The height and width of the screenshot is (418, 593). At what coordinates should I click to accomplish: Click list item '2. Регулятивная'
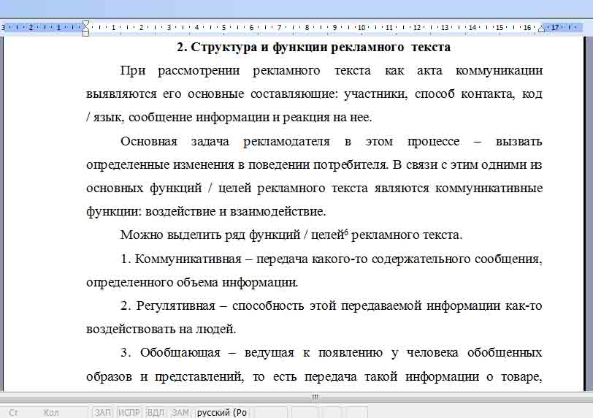coord(167,305)
